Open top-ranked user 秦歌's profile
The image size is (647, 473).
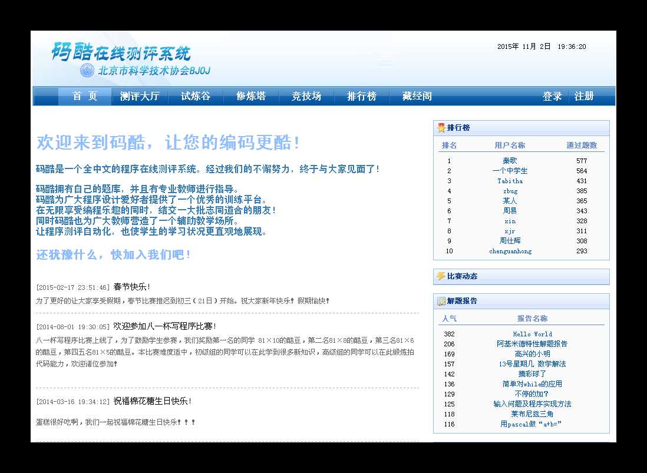510,160
